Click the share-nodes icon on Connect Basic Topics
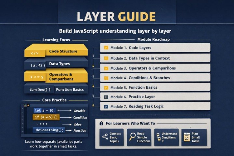The image size is (234, 156). pos(105,137)
